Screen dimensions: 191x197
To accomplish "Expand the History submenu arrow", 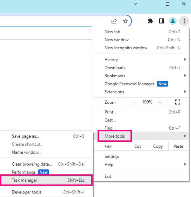I will click(185, 59).
